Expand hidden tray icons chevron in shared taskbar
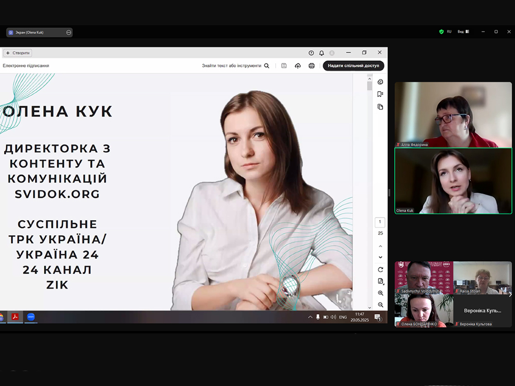The width and height of the screenshot is (515, 386). pos(310,317)
